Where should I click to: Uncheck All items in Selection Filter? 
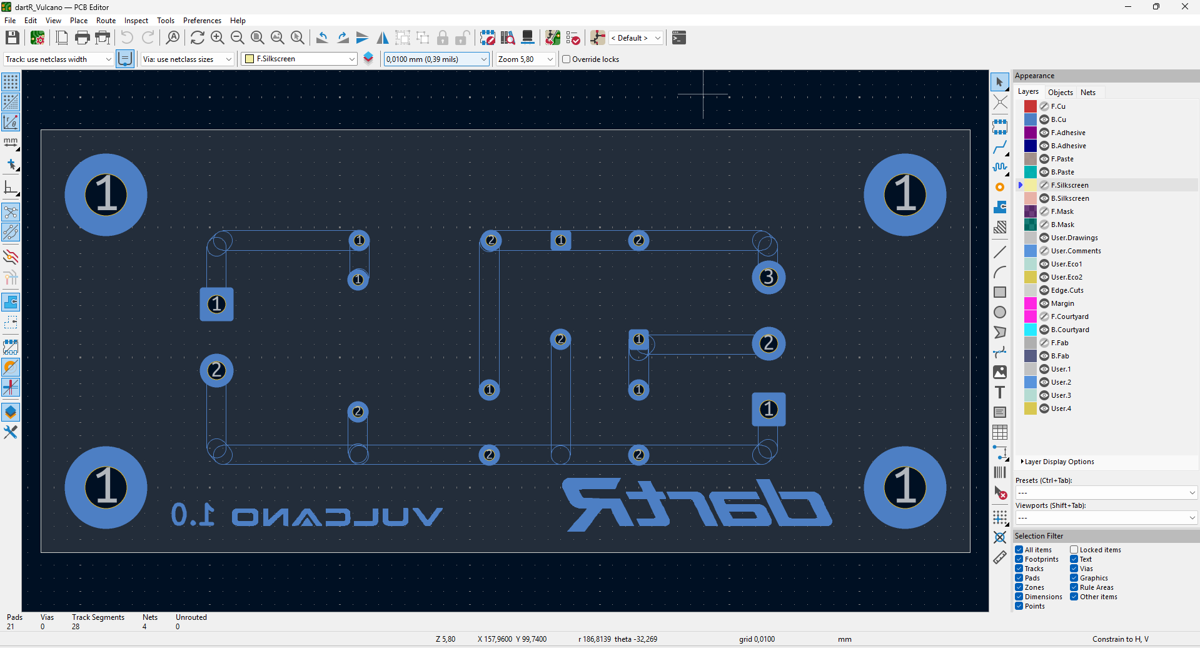[x=1019, y=550]
